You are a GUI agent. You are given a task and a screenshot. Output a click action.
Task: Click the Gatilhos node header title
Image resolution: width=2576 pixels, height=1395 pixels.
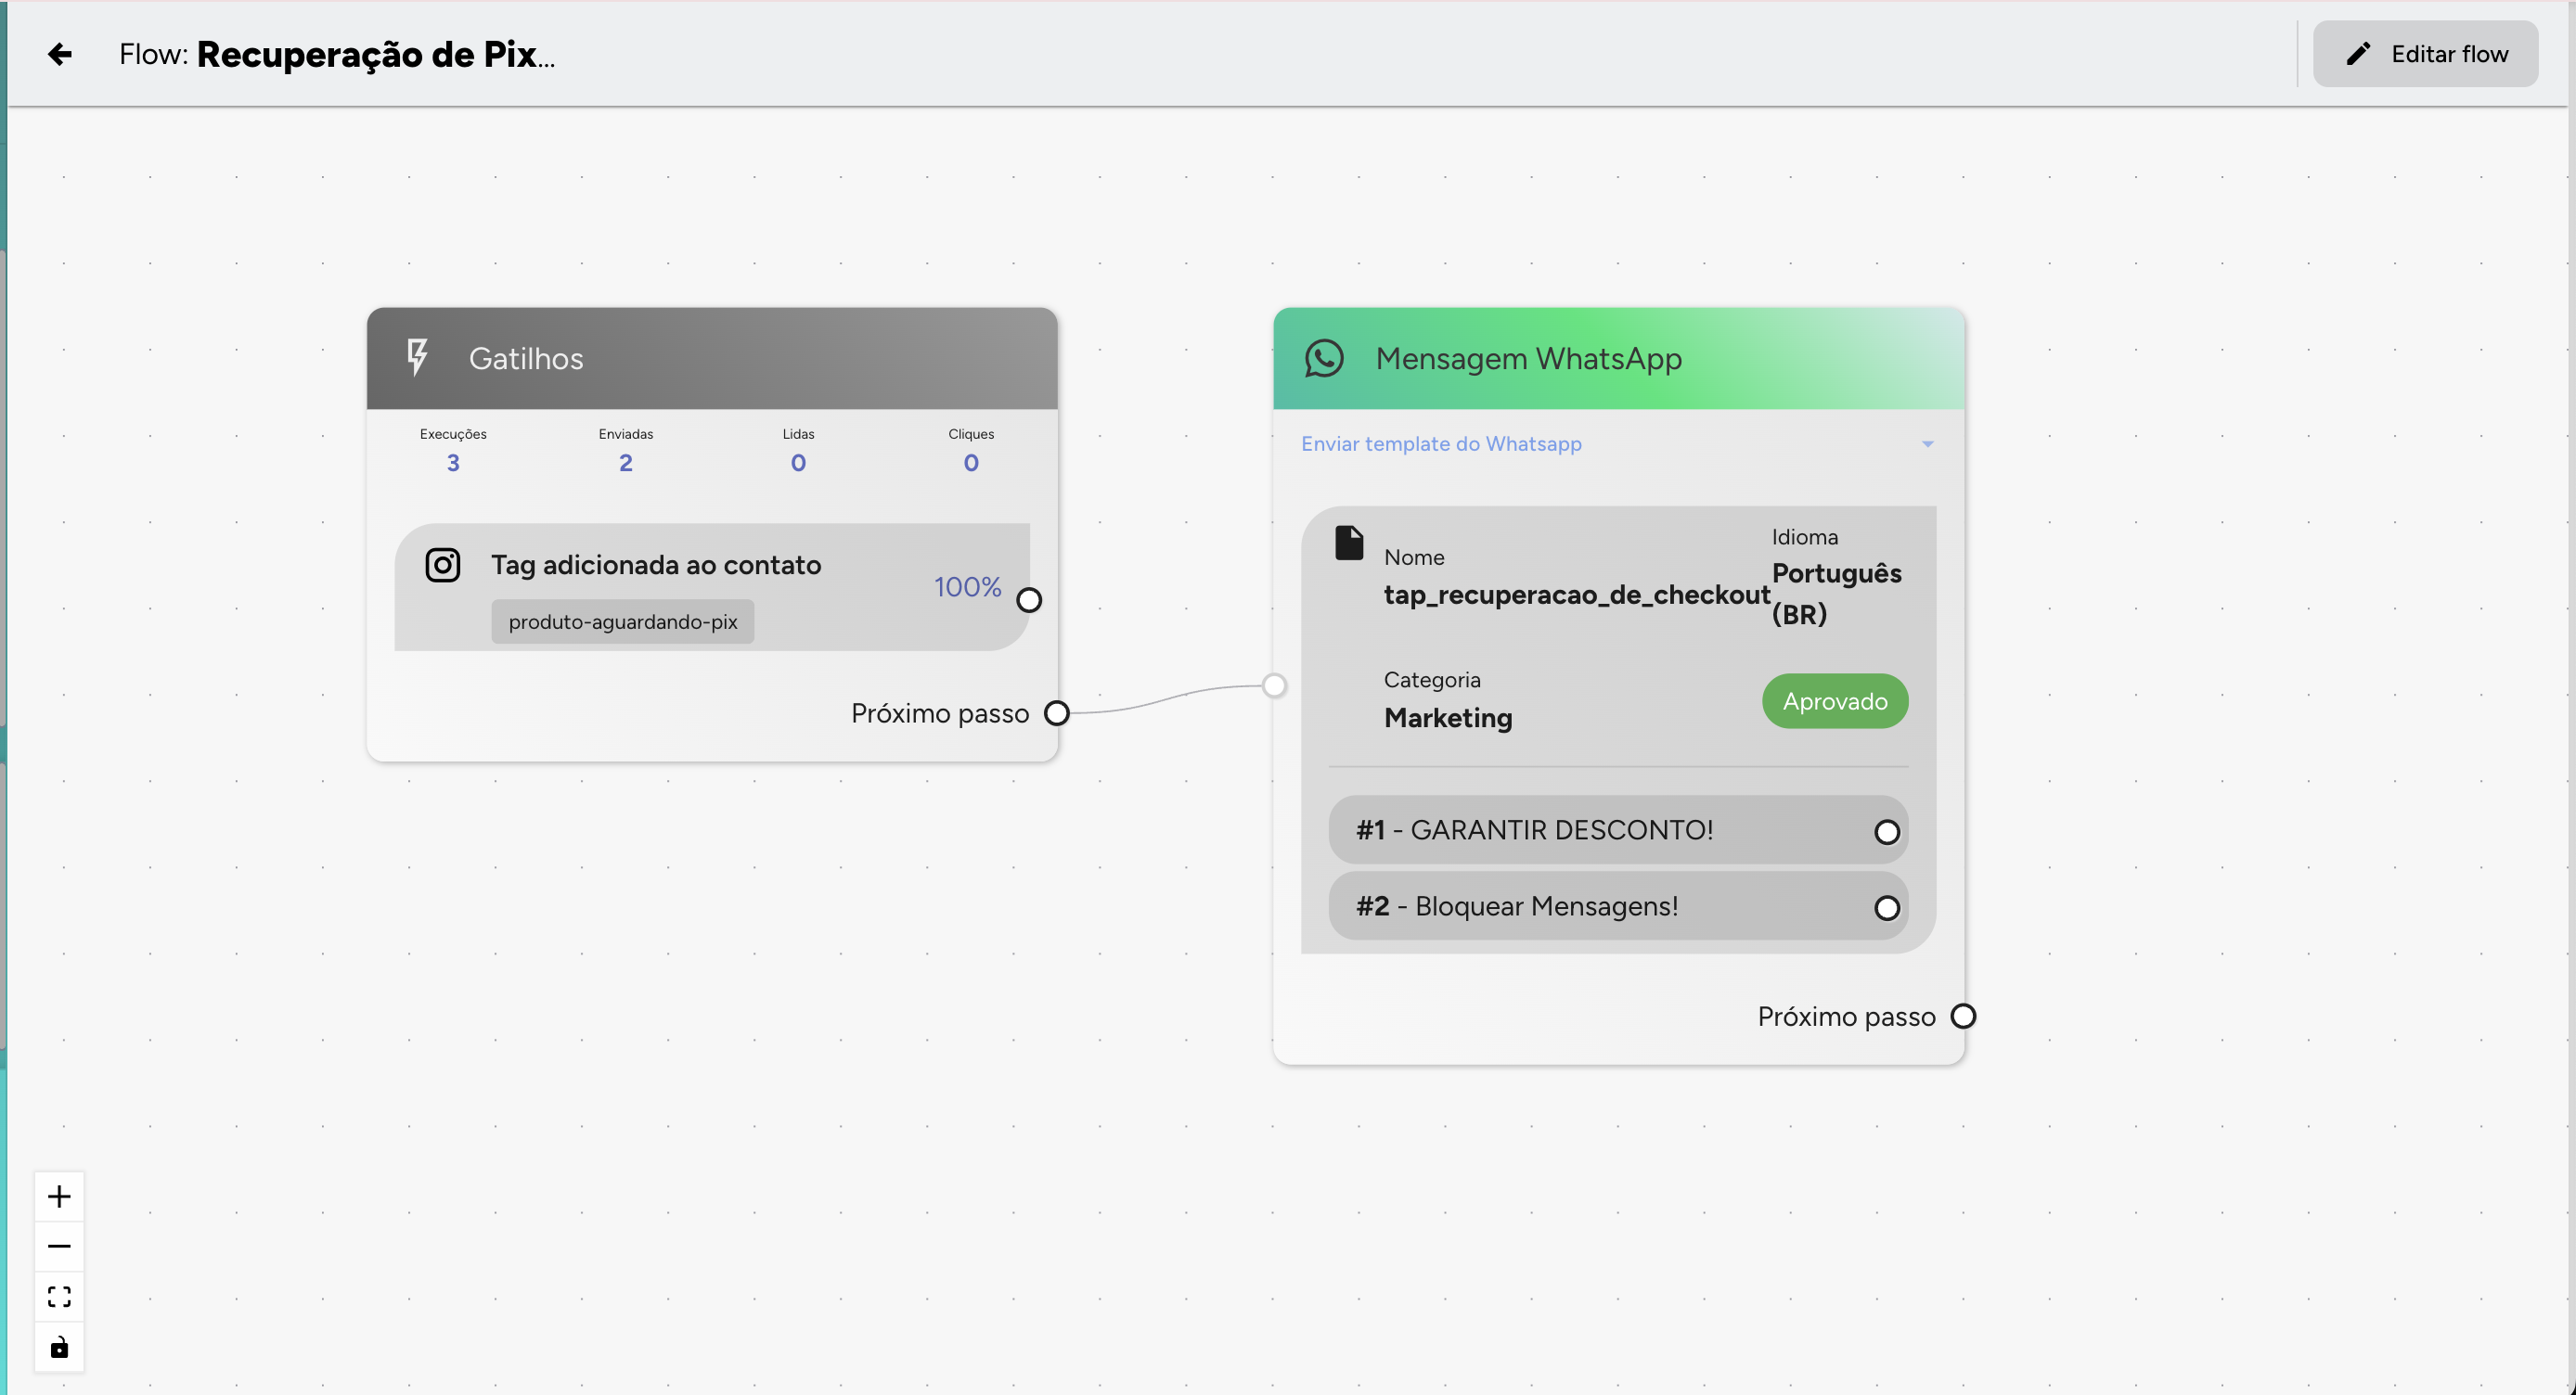coord(526,359)
